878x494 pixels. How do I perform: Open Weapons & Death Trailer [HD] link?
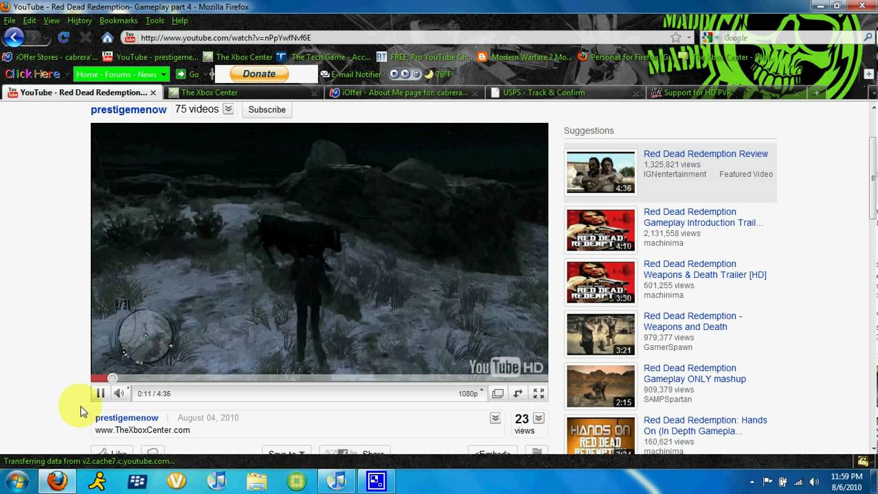coord(705,270)
